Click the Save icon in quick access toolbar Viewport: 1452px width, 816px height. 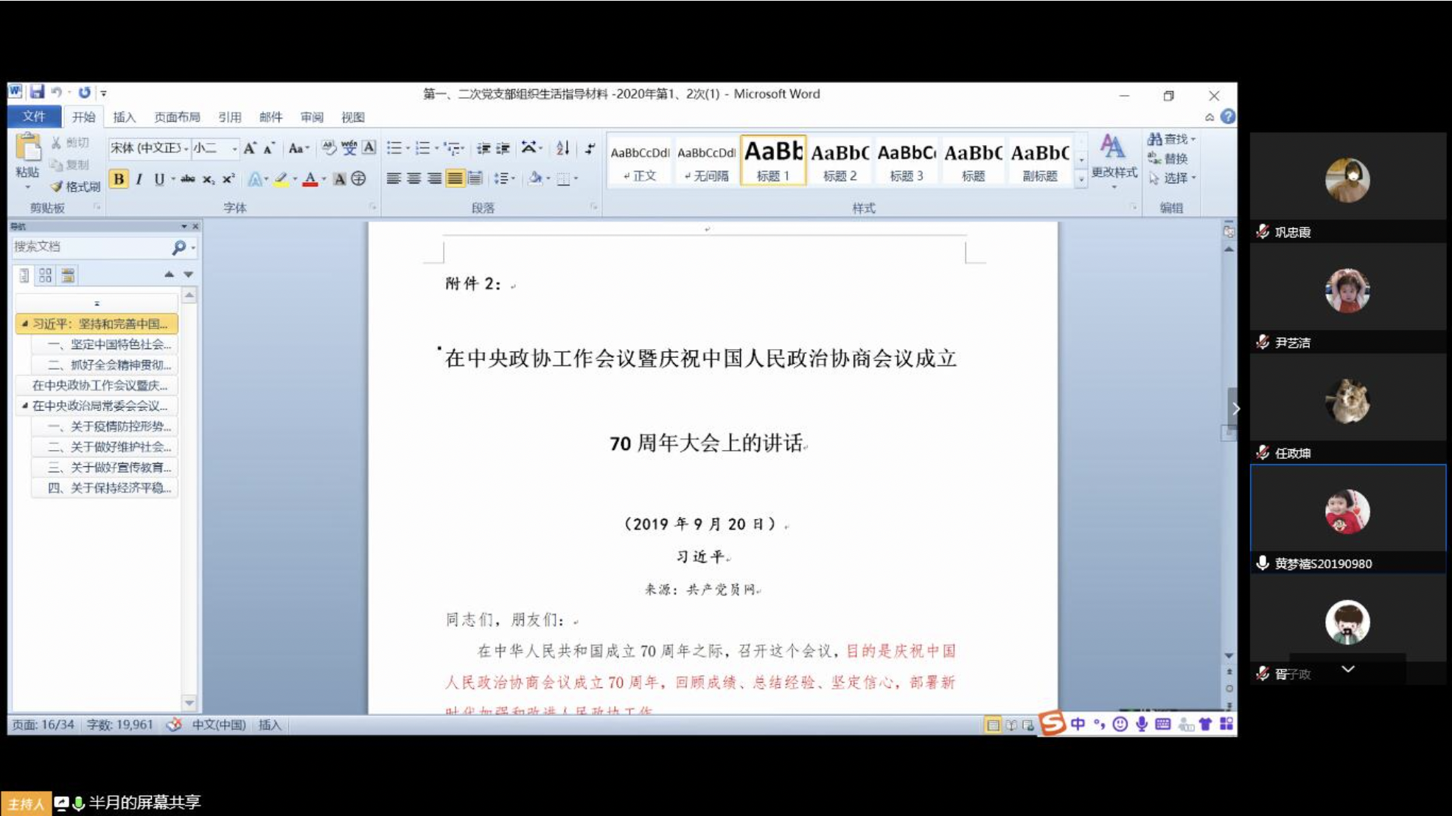(x=37, y=92)
